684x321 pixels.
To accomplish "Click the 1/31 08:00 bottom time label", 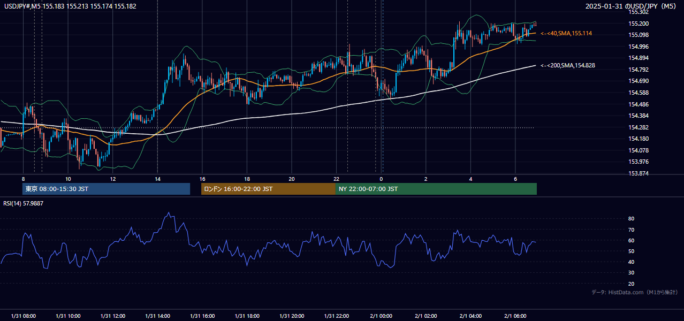I will pos(23,316).
